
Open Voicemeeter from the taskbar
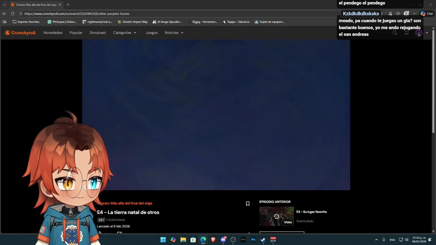[x=273, y=240]
